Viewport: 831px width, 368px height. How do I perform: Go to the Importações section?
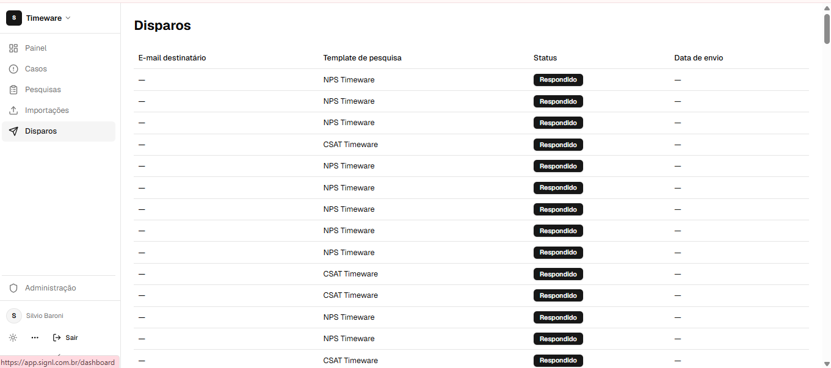point(59,110)
